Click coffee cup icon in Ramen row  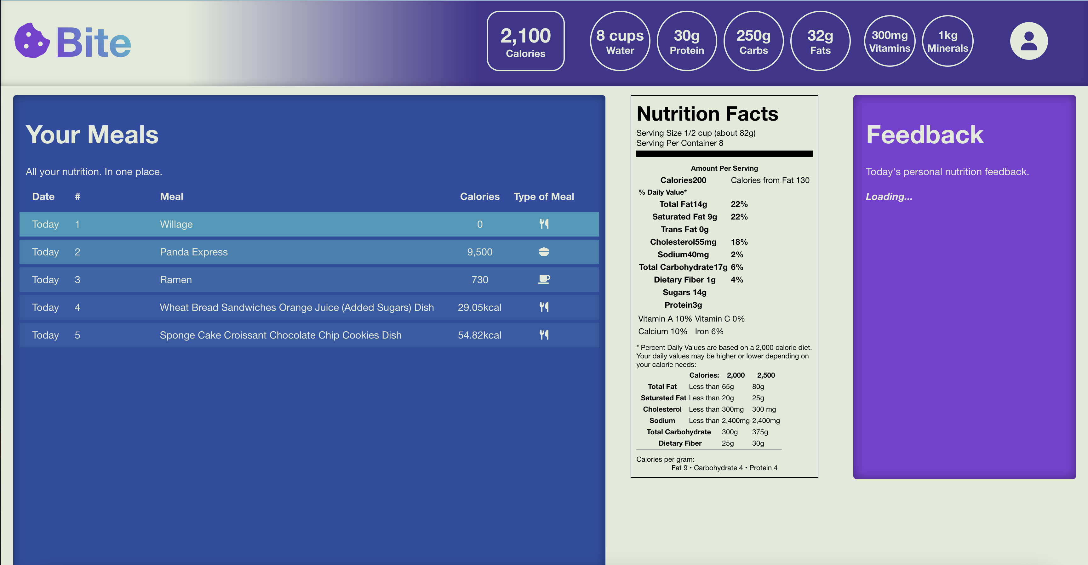(544, 280)
